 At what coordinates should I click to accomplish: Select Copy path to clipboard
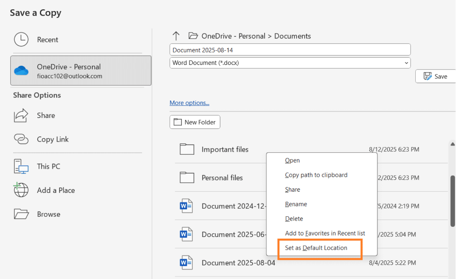tap(316, 175)
